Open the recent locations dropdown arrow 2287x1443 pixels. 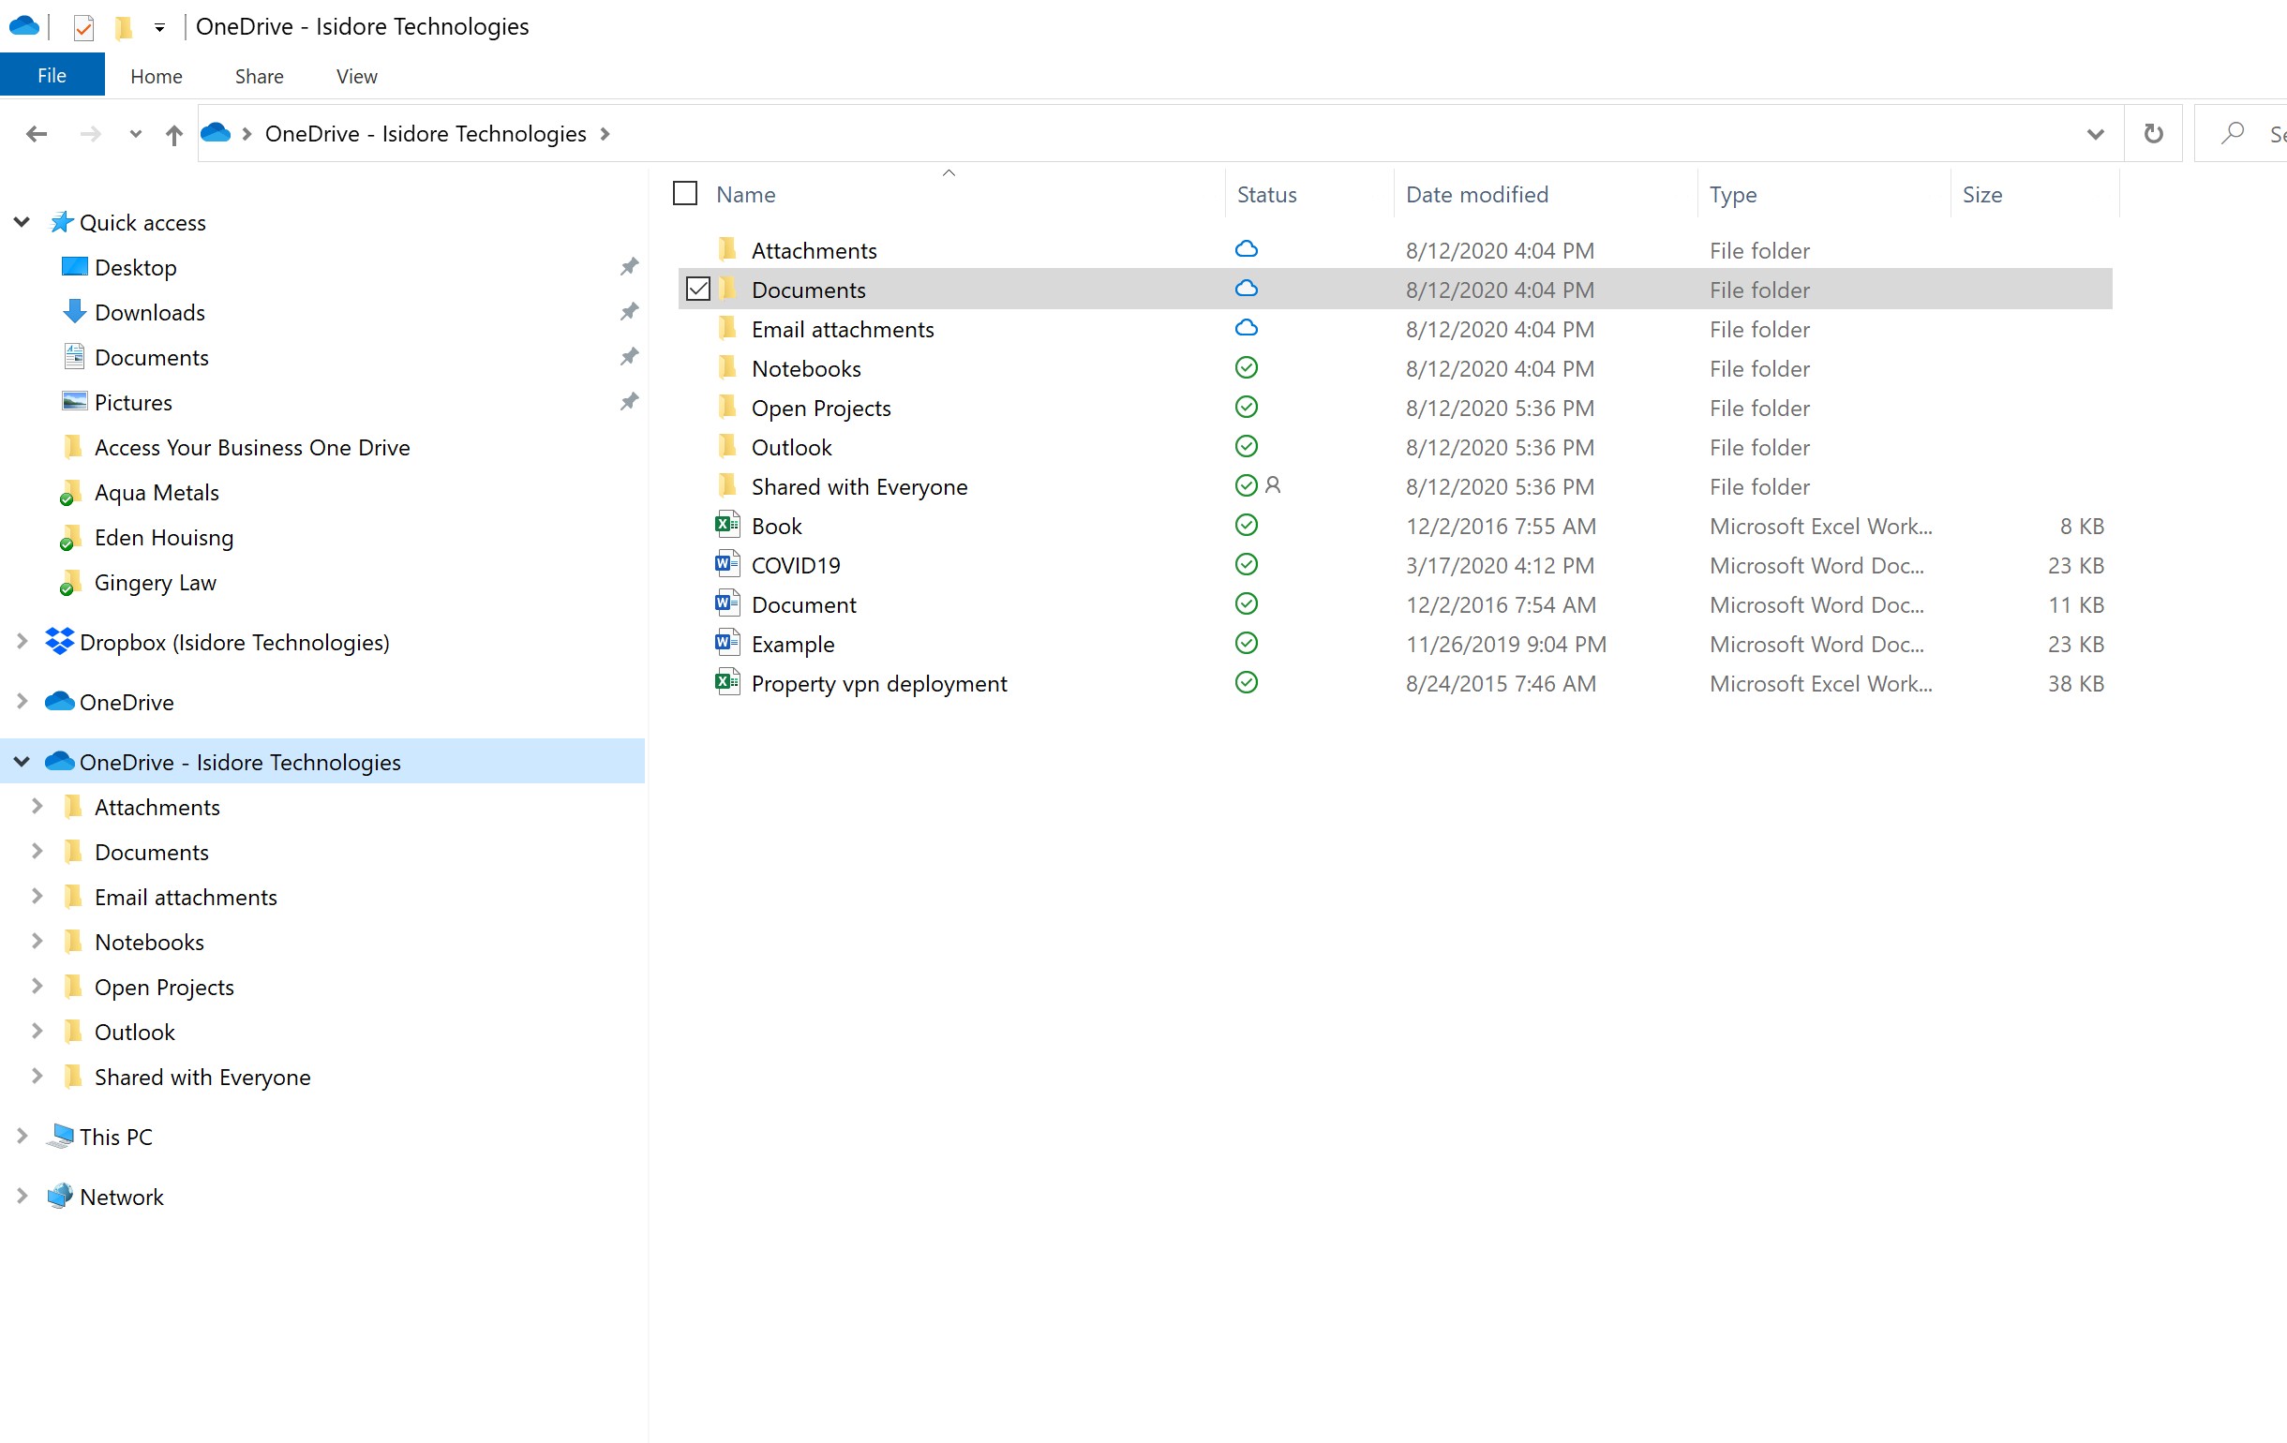pos(135,135)
